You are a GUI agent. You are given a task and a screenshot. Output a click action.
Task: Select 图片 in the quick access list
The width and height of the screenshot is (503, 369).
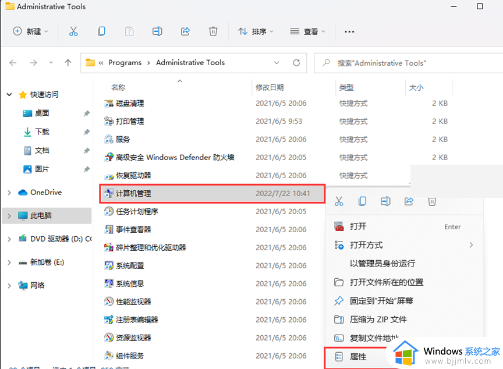(42, 169)
